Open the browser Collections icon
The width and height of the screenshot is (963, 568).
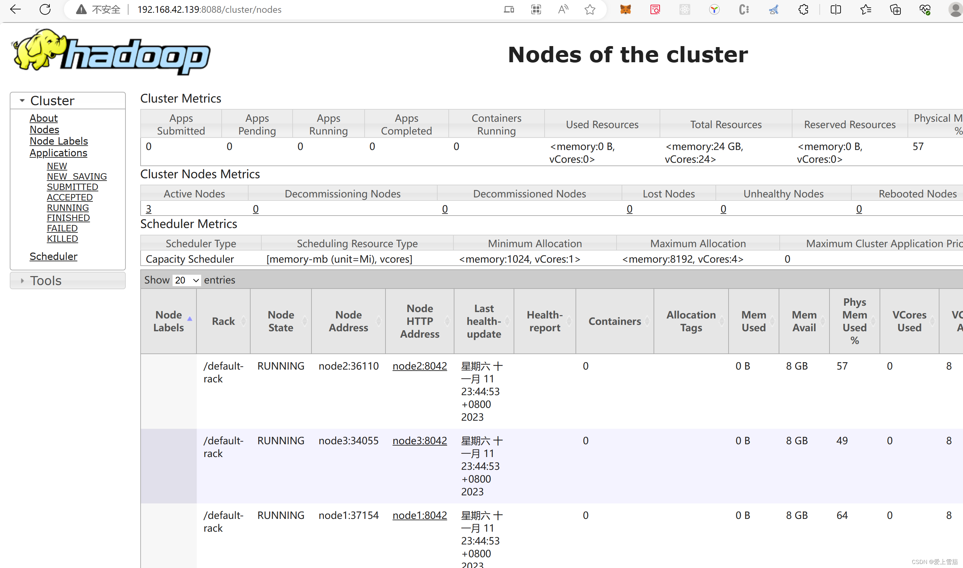point(895,9)
